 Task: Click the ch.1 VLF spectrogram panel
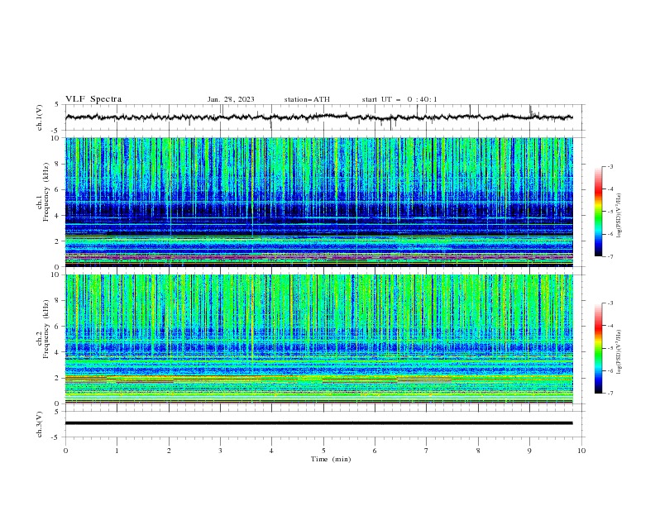(319, 202)
